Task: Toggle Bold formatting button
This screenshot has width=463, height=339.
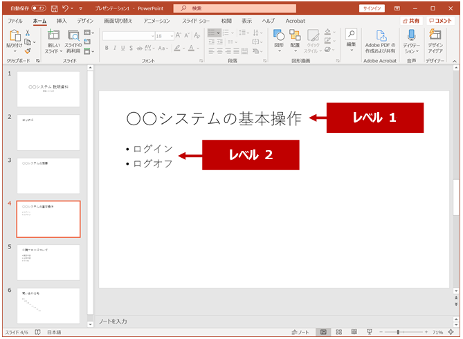Action: pyautogui.click(x=107, y=48)
